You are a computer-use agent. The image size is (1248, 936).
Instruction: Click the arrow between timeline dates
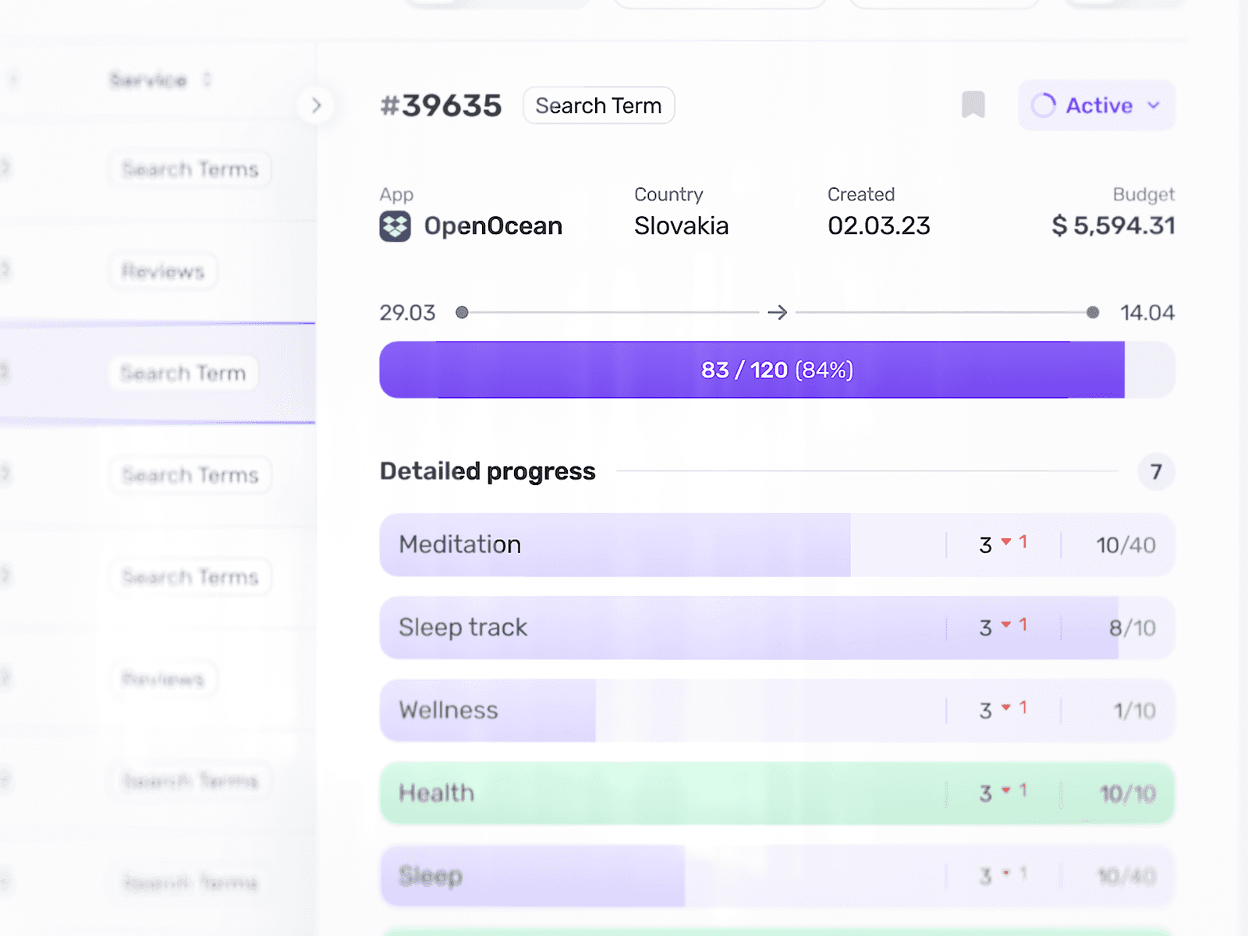click(777, 313)
